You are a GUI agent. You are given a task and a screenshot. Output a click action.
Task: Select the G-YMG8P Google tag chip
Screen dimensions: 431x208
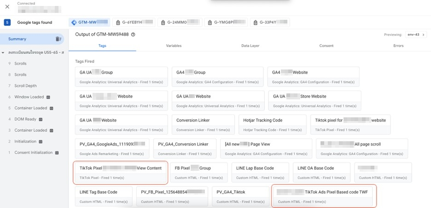[226, 23]
